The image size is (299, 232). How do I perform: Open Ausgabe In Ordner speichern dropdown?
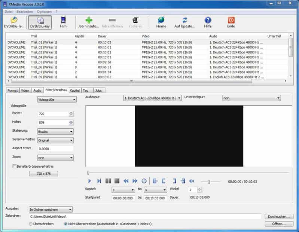click(51, 210)
